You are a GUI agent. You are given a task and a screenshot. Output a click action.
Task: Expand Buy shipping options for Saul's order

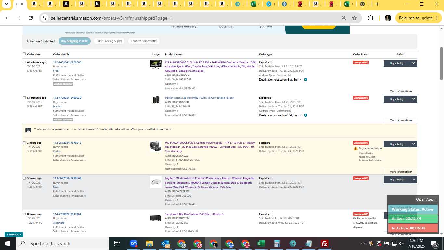pyautogui.click(x=413, y=179)
